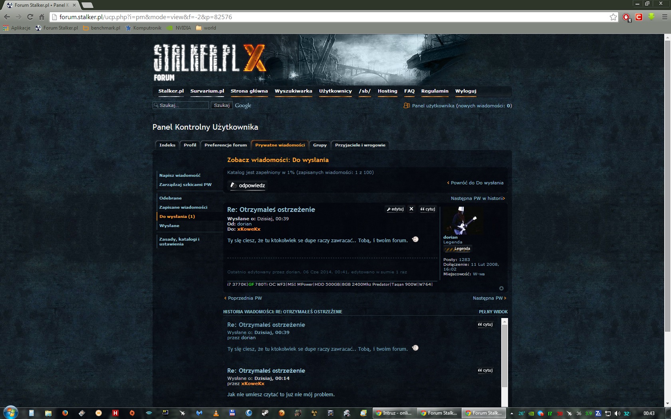Switch to the Indeks tab
The width and height of the screenshot is (671, 419).
pyautogui.click(x=167, y=145)
